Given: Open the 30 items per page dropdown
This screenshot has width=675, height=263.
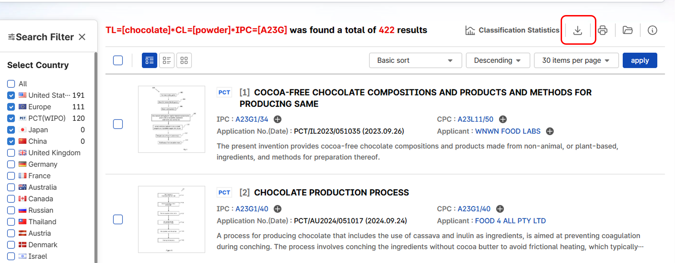Looking at the screenshot, I should pos(576,60).
